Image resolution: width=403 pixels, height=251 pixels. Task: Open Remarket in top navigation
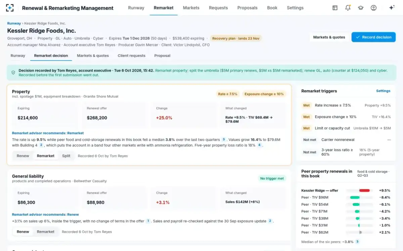[x=164, y=8]
